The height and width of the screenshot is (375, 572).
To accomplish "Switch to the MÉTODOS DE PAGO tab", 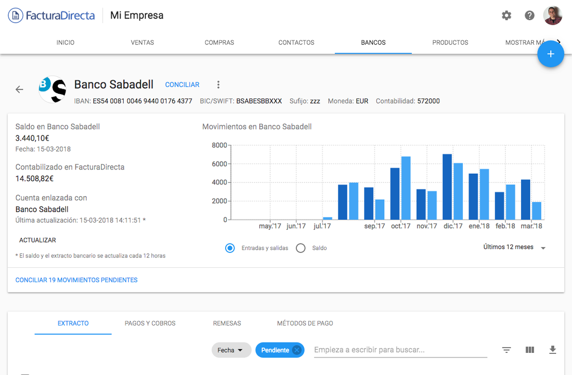I will (x=305, y=323).
